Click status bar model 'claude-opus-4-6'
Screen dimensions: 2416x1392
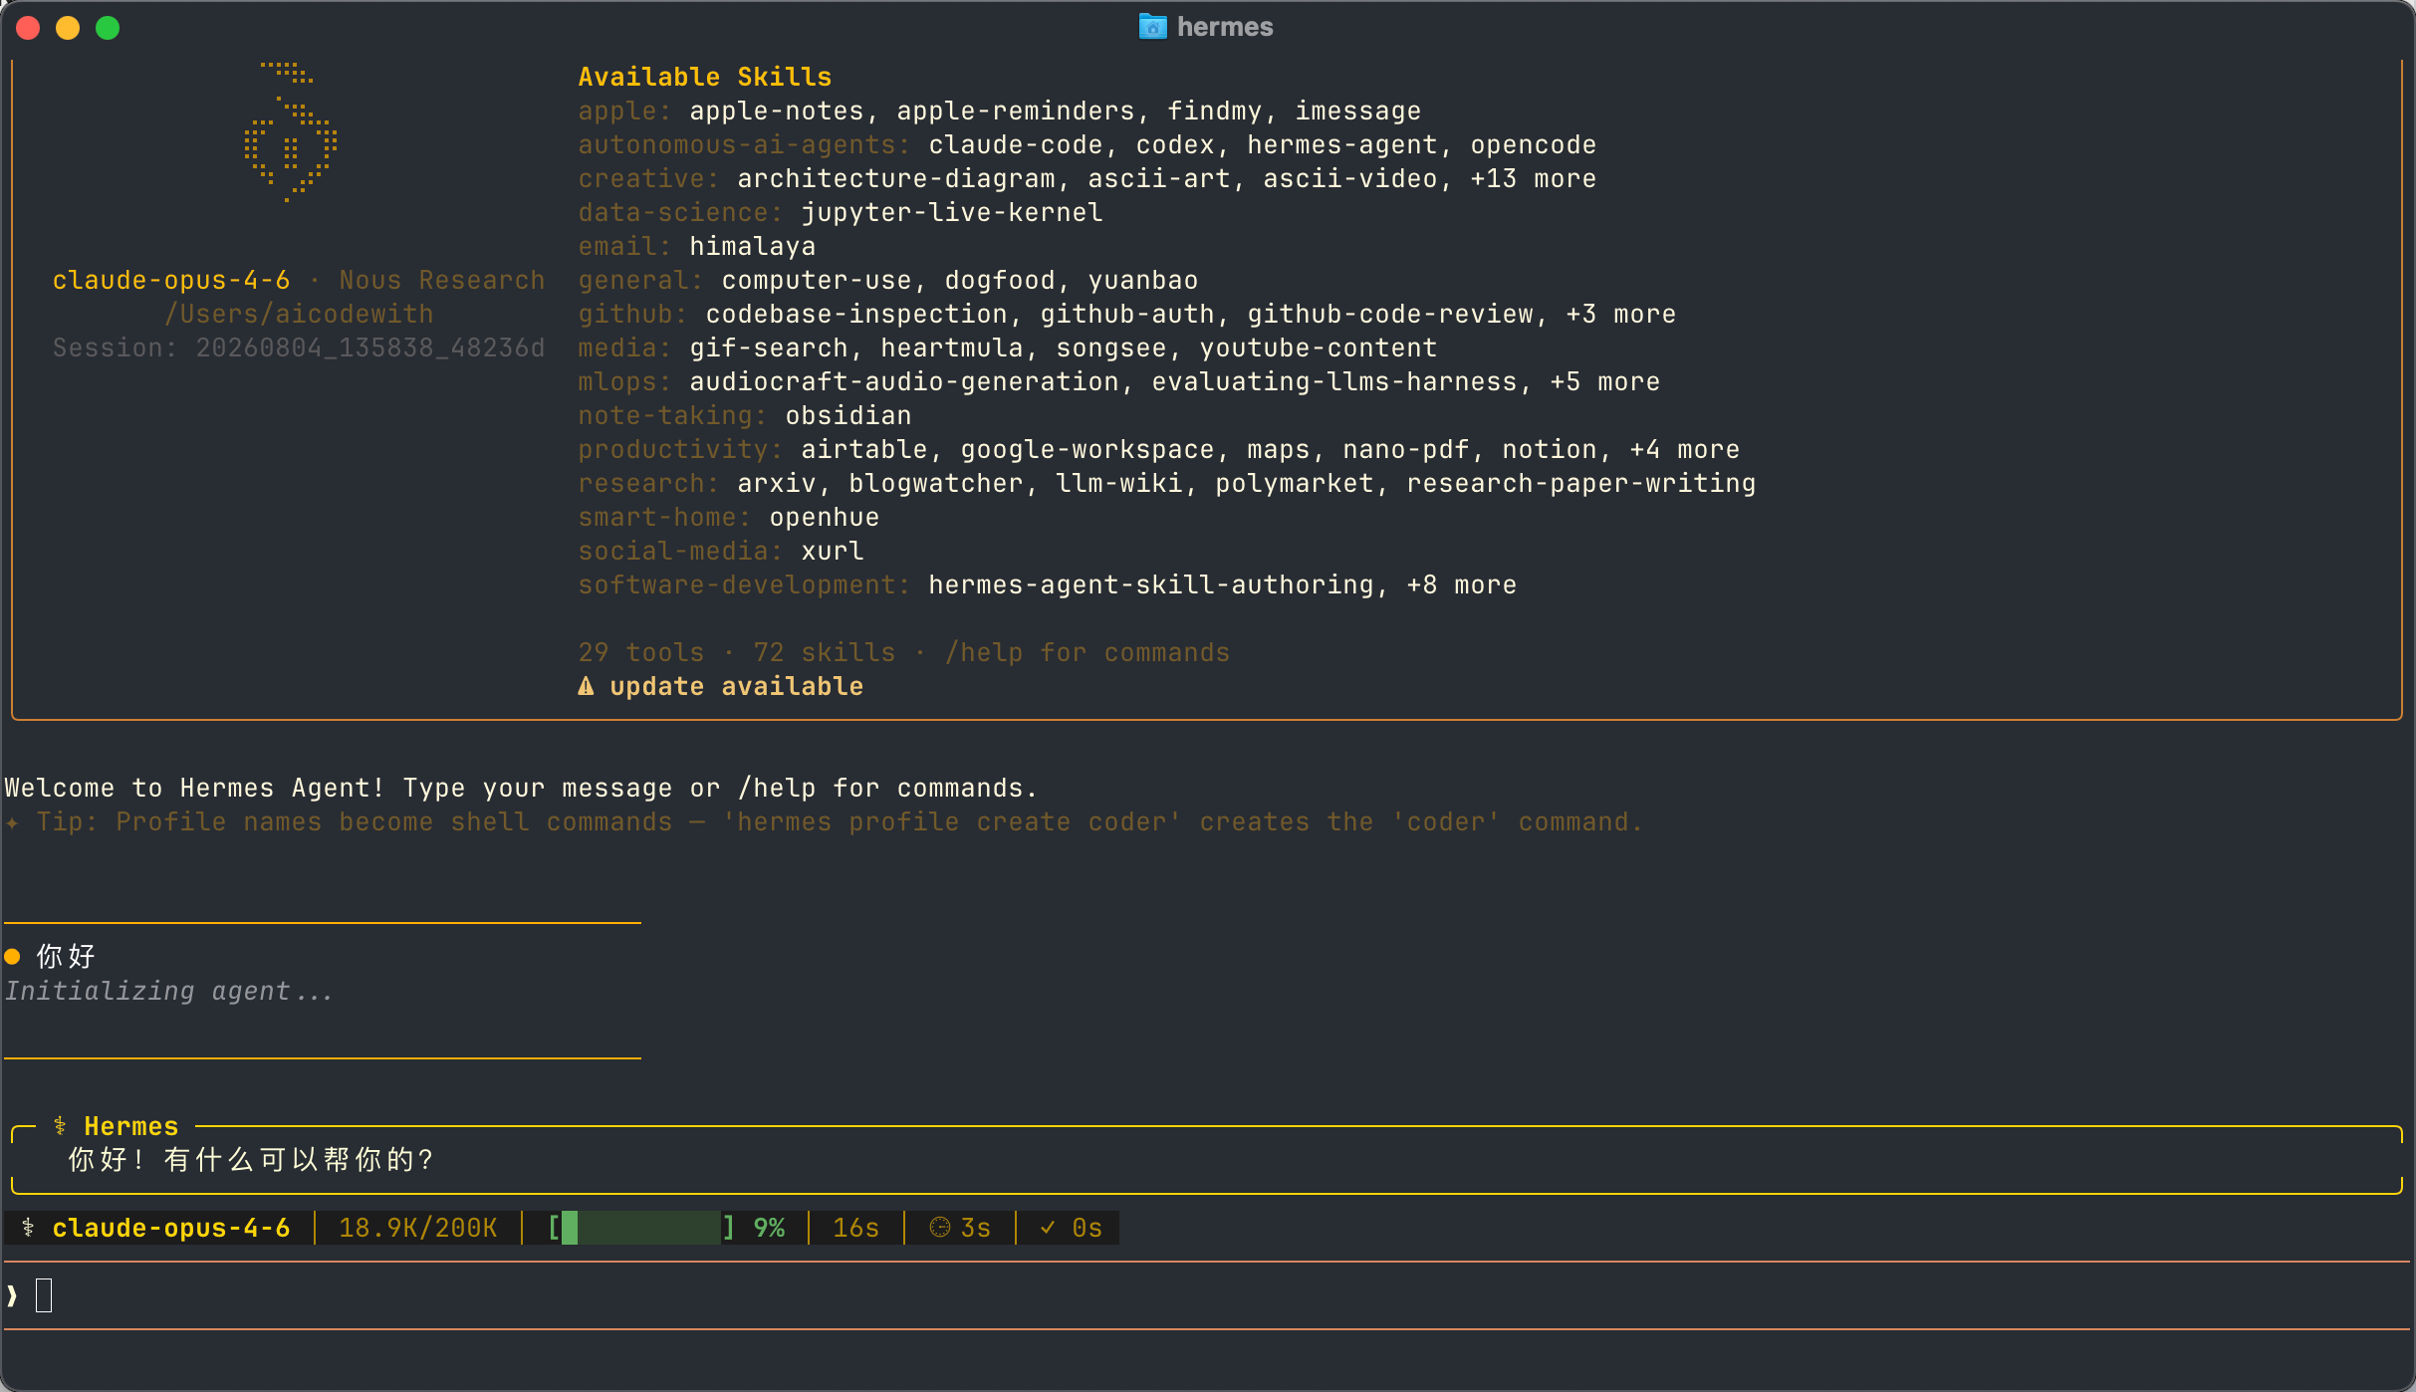170,1228
